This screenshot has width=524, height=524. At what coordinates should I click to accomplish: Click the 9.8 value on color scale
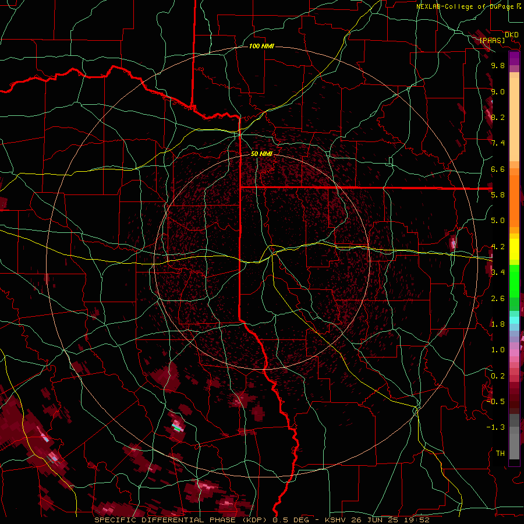[498, 65]
